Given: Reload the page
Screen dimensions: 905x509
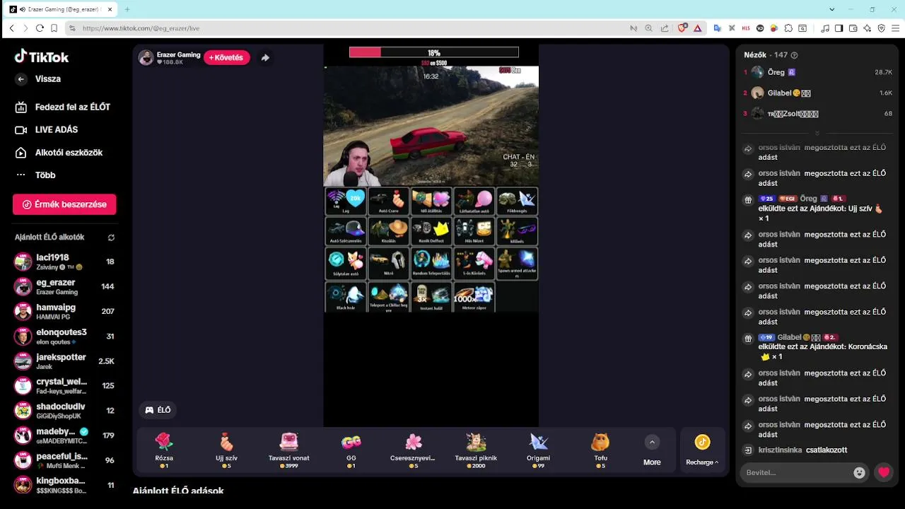Looking at the screenshot, I should [40, 28].
